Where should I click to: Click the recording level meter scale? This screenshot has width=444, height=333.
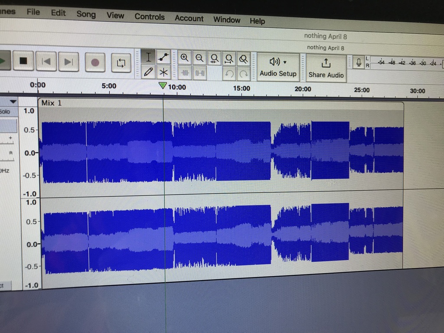point(407,63)
